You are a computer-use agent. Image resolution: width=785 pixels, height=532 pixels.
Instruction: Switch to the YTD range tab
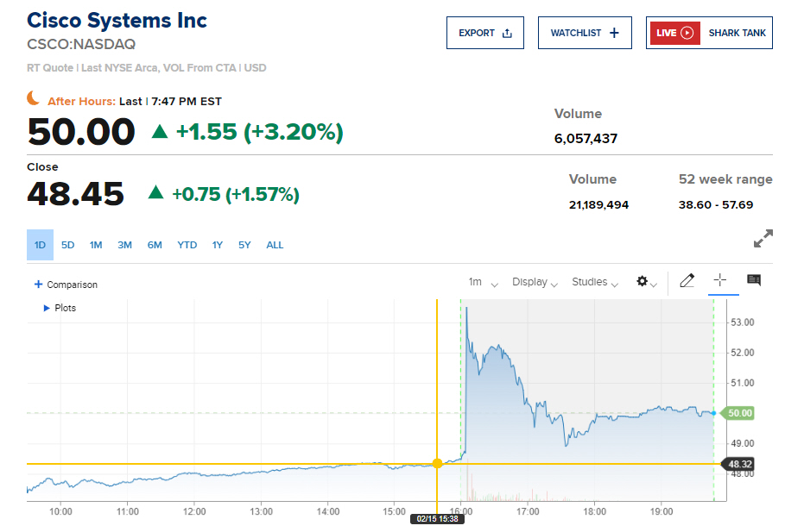pyautogui.click(x=187, y=245)
